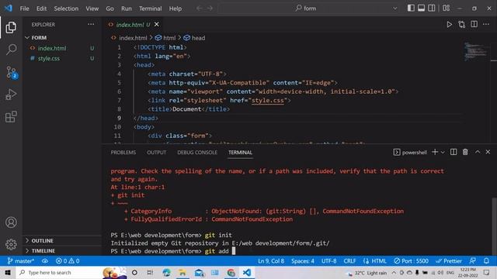Screen dimensions: 497x279
Task: Switch to the DEBUG CONSOLE tab
Action: [197, 153]
